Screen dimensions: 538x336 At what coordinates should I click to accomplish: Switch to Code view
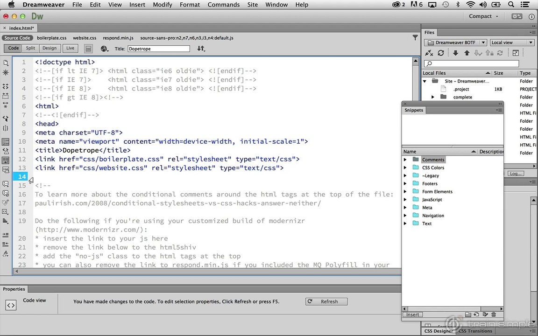[x=14, y=49]
